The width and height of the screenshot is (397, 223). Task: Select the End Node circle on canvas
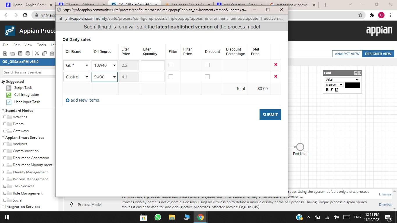point(300,147)
